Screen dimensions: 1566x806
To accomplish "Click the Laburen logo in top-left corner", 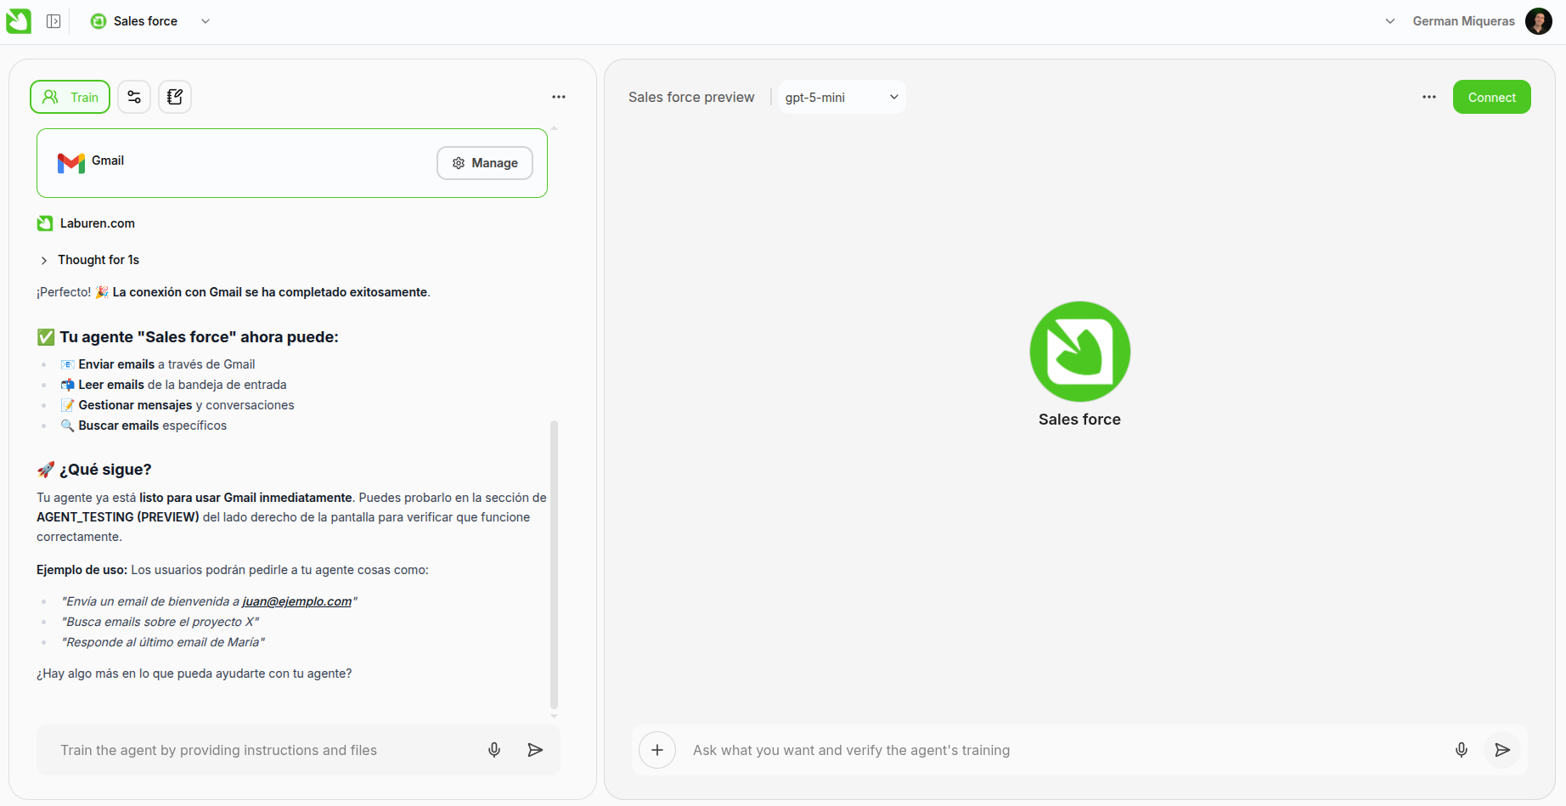I will pos(19,21).
